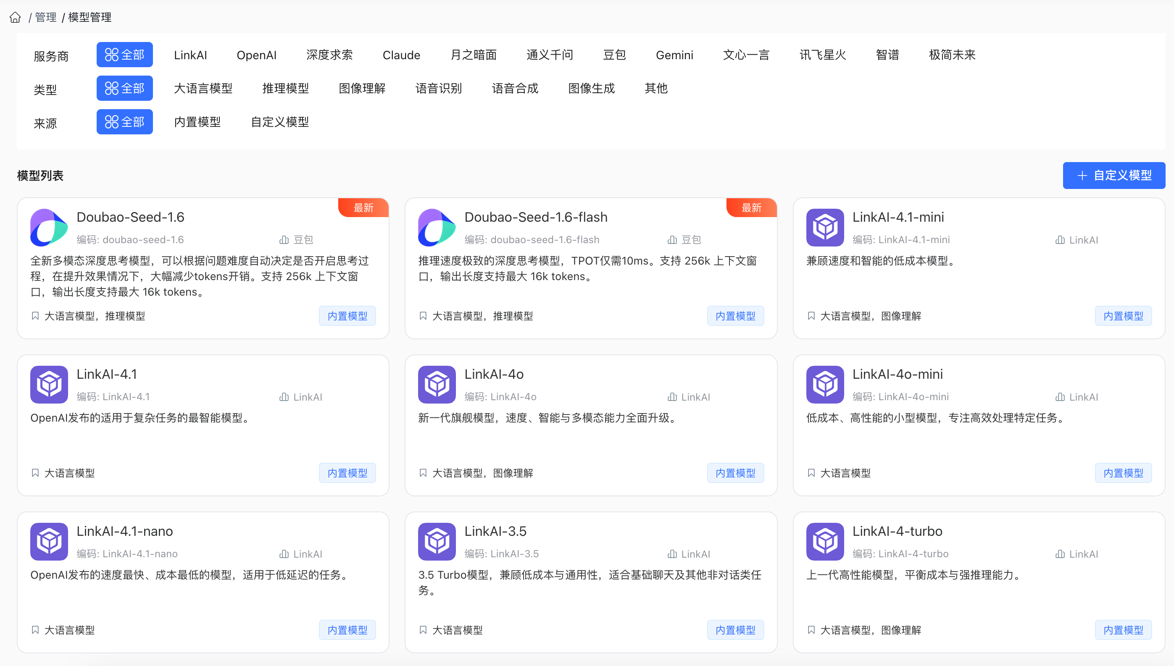Click bookmark tag icon on LinkAI-4.1-mini card

click(811, 316)
